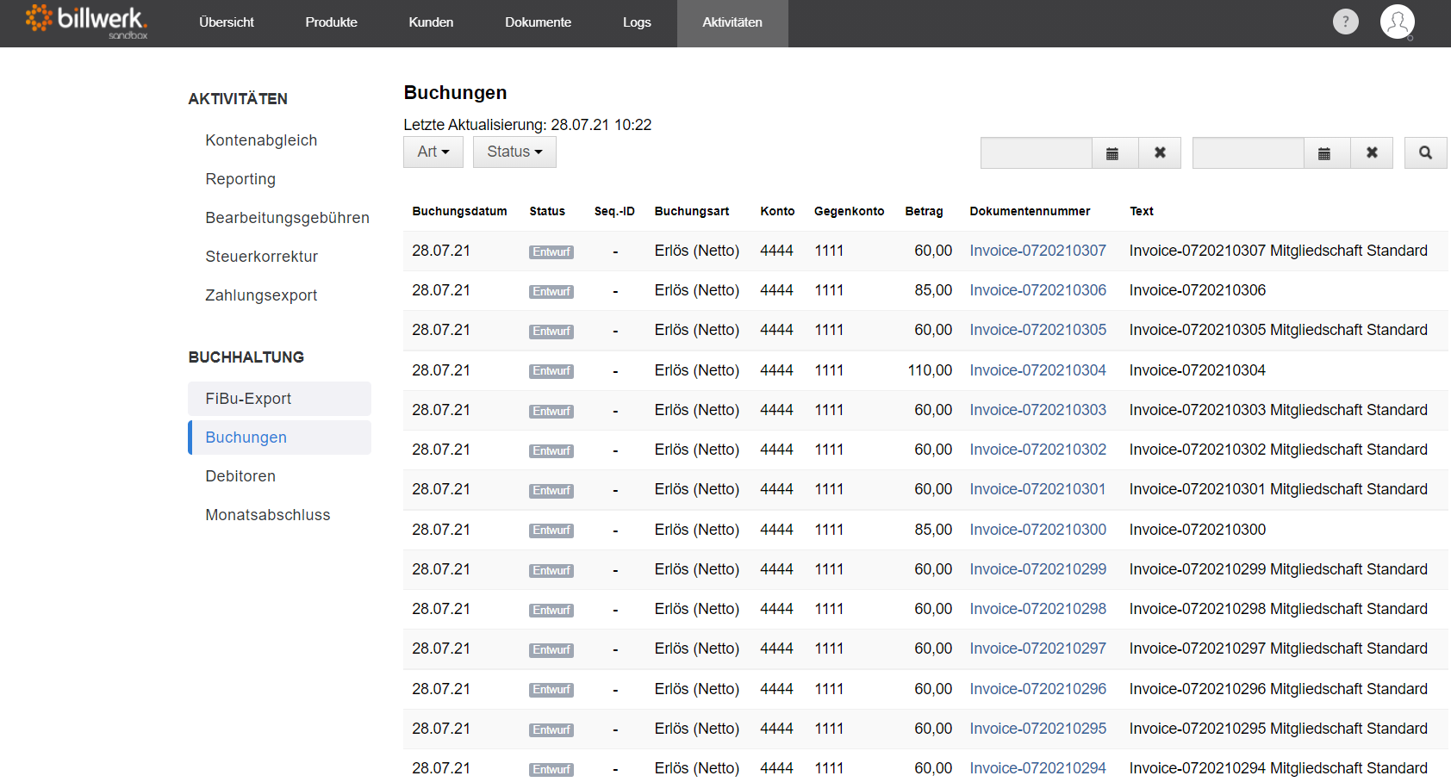
Task: Click the Seq.-ID column header
Action: pos(614,211)
